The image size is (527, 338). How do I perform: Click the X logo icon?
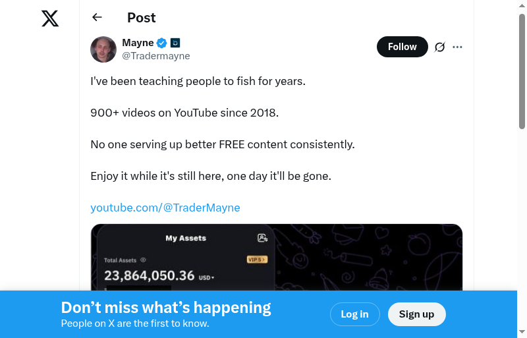click(x=50, y=18)
